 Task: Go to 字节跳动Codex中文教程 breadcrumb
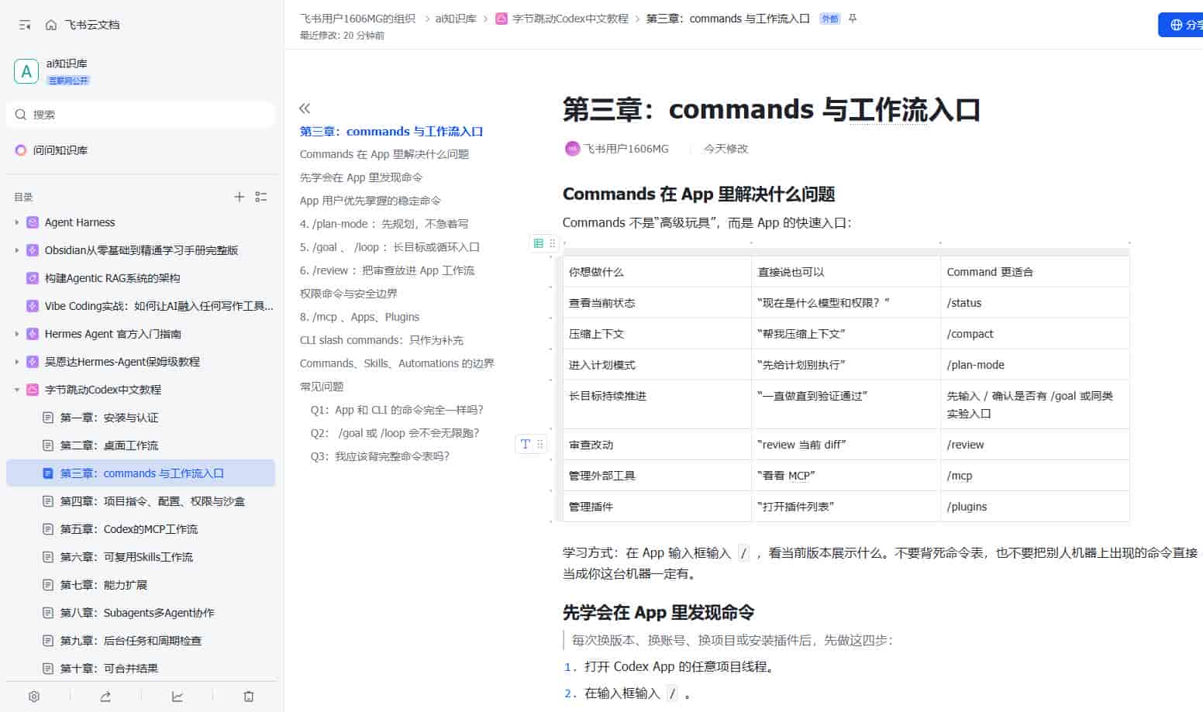pos(570,19)
